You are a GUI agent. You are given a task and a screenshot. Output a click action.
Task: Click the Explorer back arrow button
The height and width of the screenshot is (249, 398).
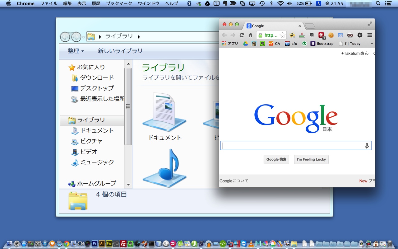(65, 37)
